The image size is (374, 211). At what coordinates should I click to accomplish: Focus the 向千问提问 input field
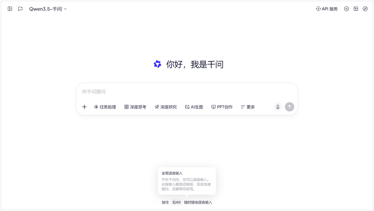click(x=187, y=92)
